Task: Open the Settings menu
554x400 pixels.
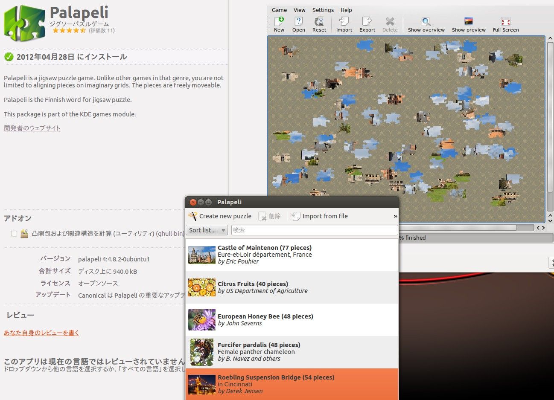Action: click(x=323, y=10)
